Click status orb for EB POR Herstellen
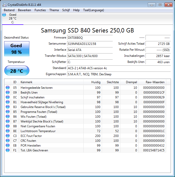 [8, 145]
